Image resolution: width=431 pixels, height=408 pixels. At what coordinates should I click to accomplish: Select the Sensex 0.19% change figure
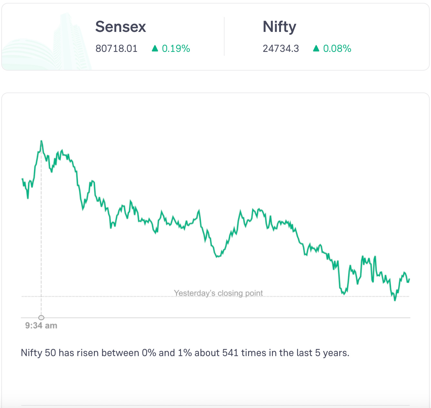click(176, 49)
